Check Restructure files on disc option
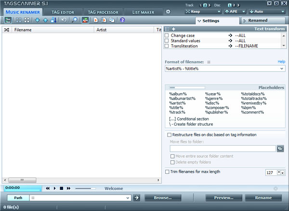The height and width of the screenshot is (211, 289). [169, 135]
